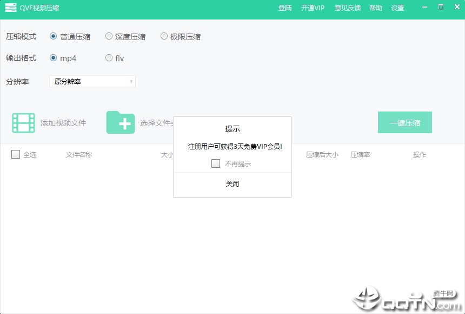This screenshot has height=314, width=465.
Task: Select 深度压缩 compression mode
Action: tap(109, 36)
